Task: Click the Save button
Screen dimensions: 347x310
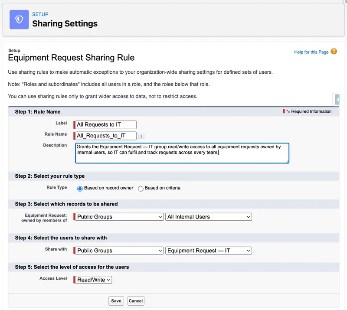Action: click(116, 301)
